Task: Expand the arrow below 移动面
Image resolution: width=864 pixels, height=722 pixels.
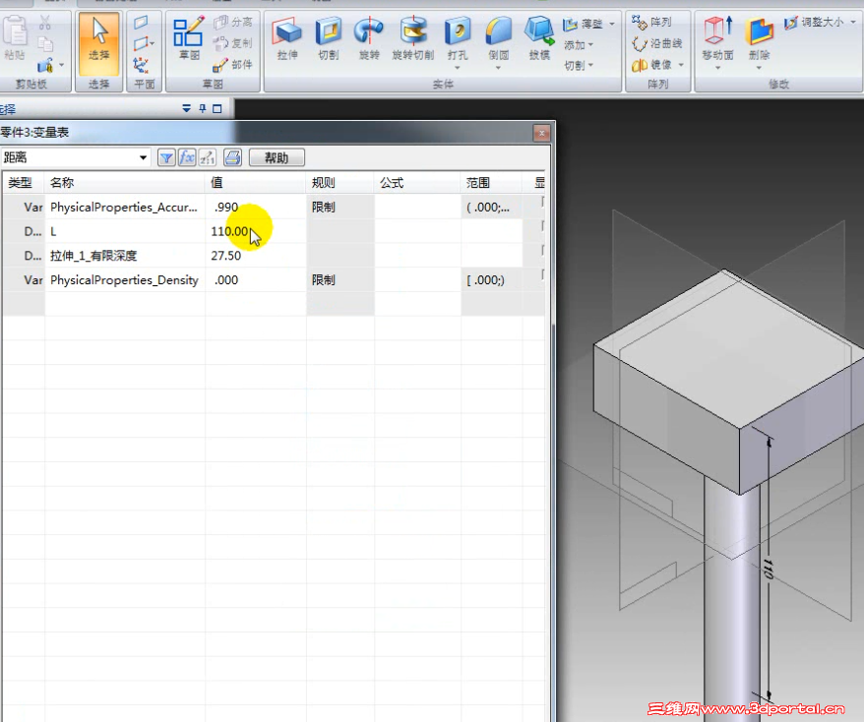Action: coord(718,68)
